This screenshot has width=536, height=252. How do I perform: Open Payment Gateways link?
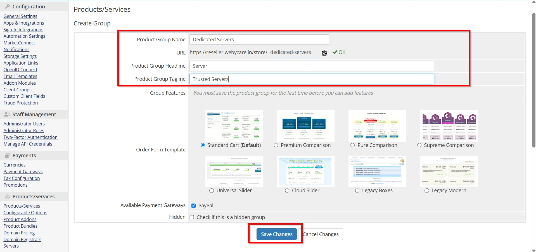coord(23,172)
